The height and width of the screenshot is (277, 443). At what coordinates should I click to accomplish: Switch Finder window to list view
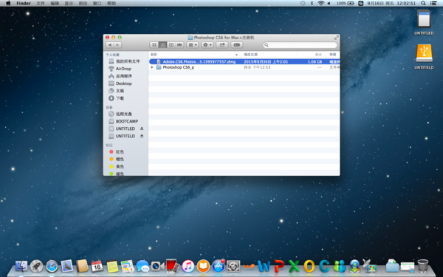point(162,45)
